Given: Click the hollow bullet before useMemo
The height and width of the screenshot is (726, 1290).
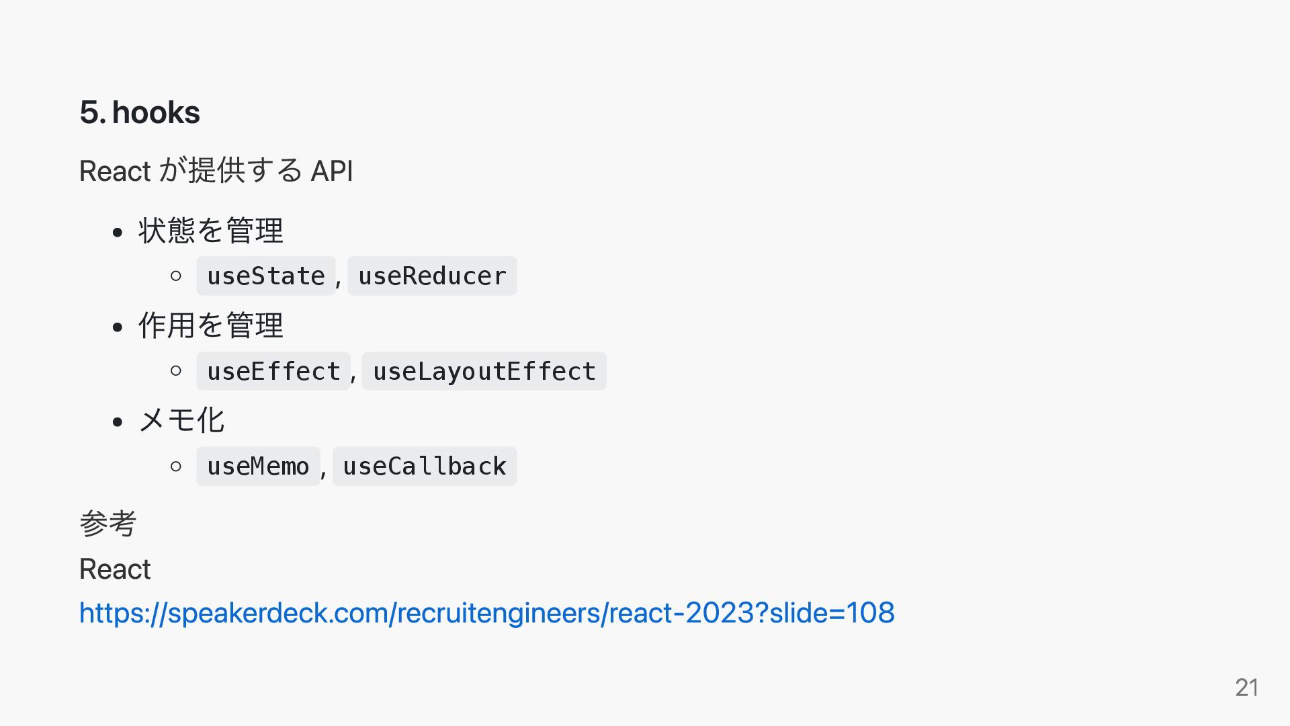Looking at the screenshot, I should [176, 466].
